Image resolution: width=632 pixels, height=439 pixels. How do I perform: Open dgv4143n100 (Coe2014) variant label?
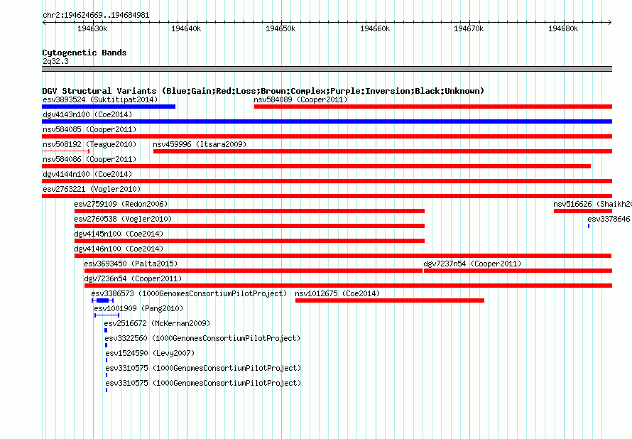coord(87,114)
